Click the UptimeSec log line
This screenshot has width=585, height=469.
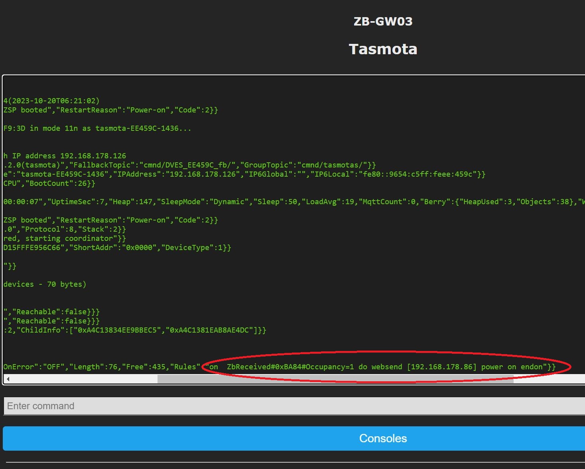(294, 202)
